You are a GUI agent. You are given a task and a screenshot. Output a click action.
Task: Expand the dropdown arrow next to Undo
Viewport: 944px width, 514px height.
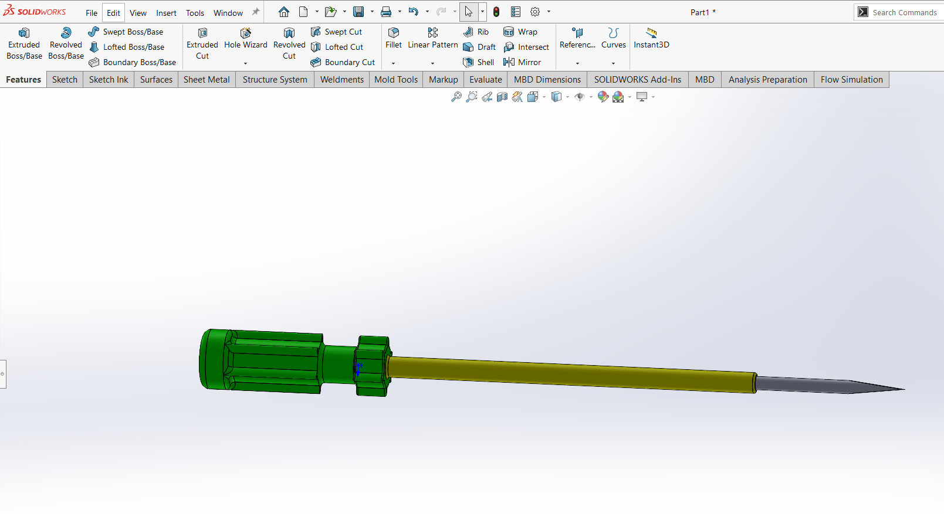[427, 12]
